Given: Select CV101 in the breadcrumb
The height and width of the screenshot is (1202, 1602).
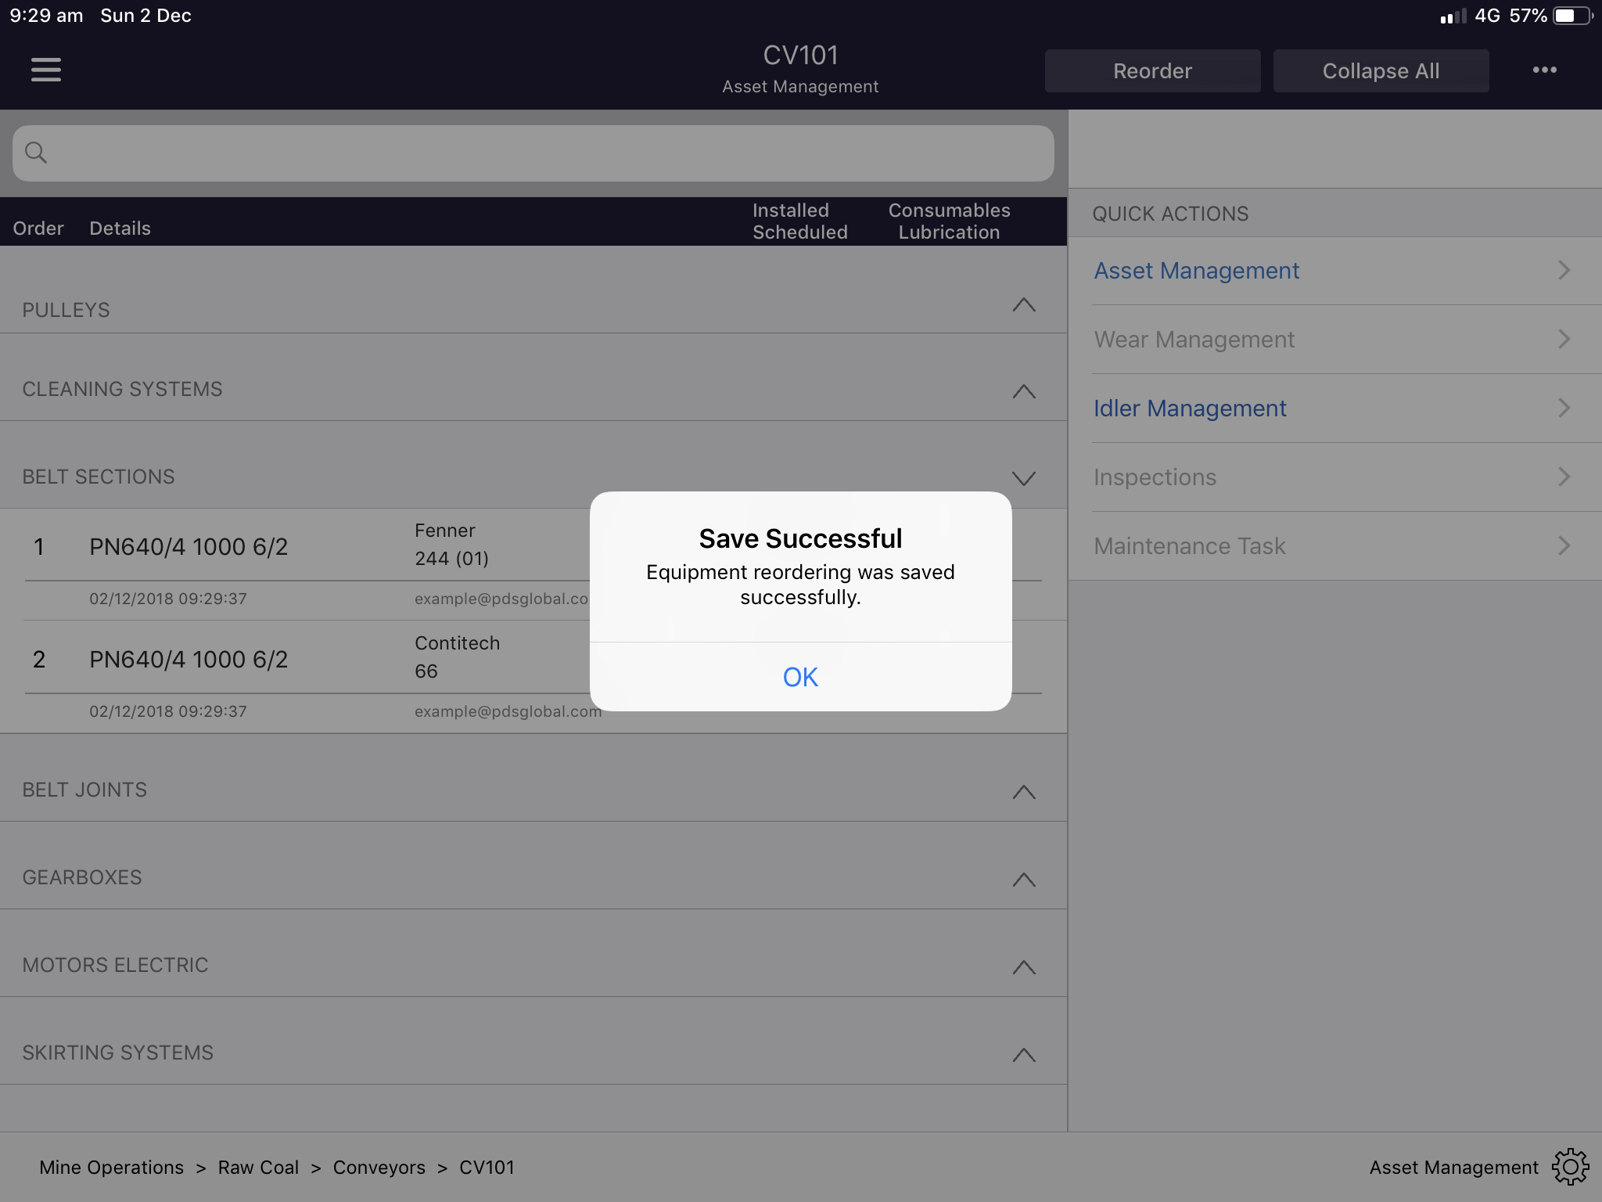Looking at the screenshot, I should click(487, 1167).
